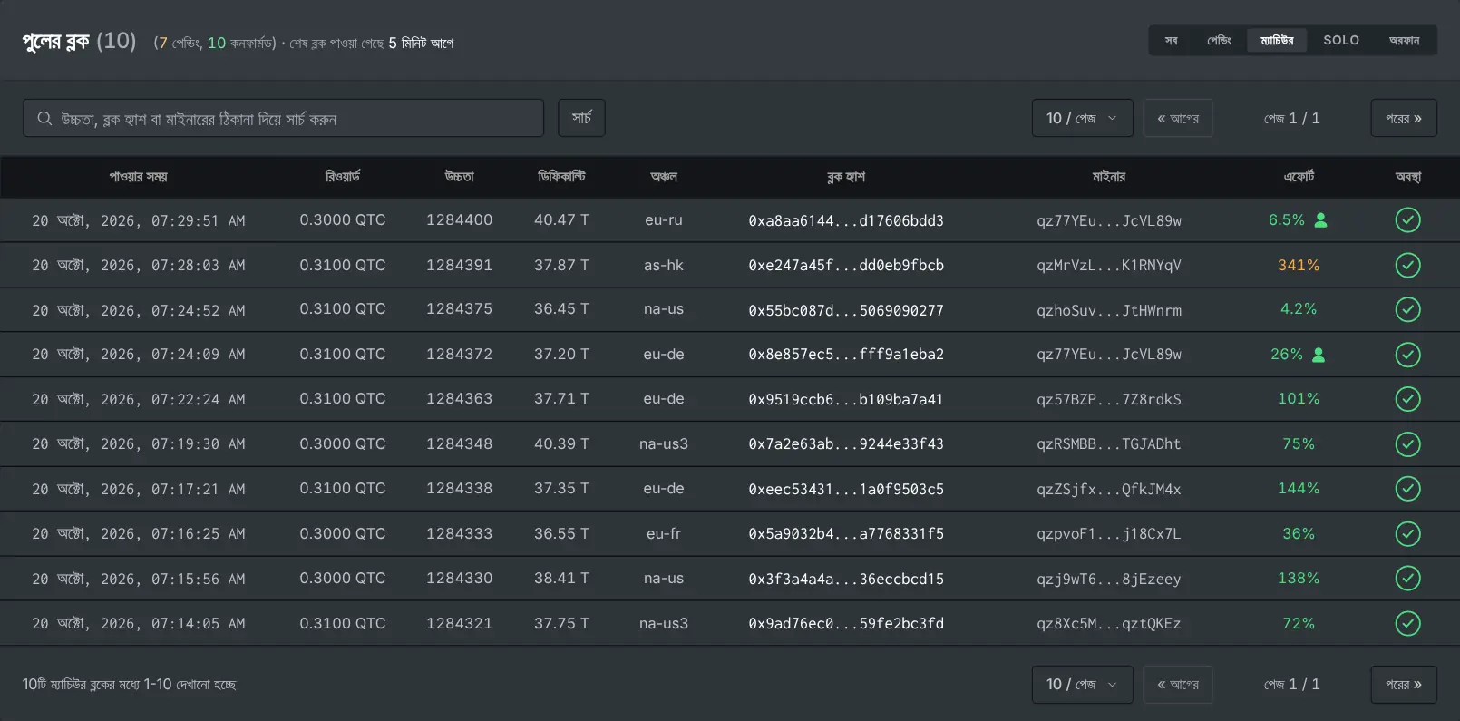Viewport: 1460px width, 721px height.
Task: Open block hash 0x5a9032b4...a7768331f5
Action: tap(846, 533)
